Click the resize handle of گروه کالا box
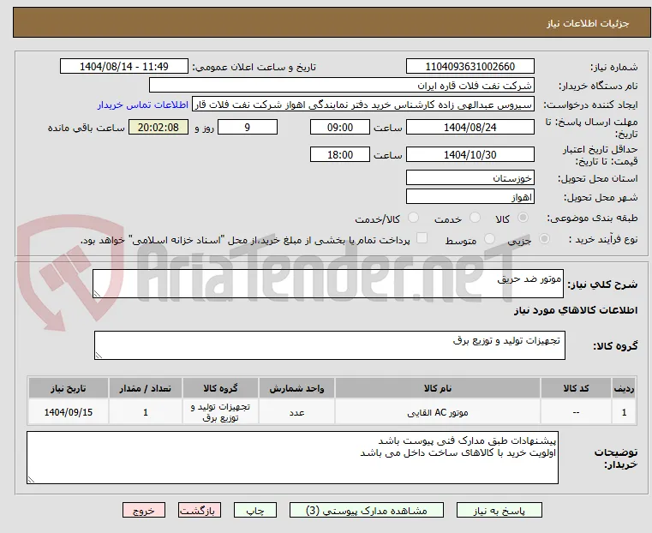 99,356
